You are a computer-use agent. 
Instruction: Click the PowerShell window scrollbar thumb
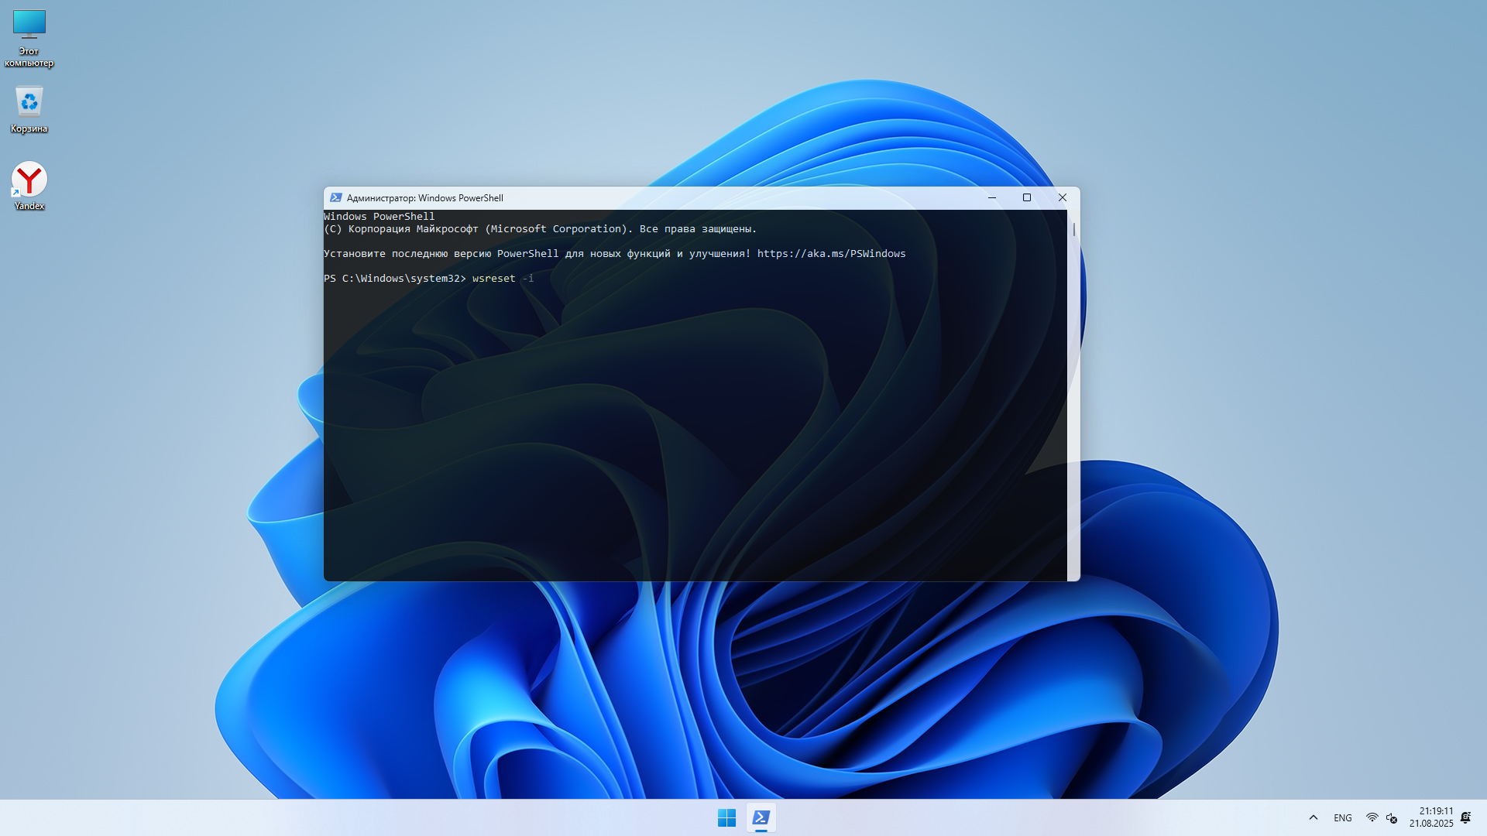[x=1073, y=230]
